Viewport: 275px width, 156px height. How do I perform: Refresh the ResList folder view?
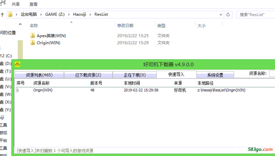(228, 15)
